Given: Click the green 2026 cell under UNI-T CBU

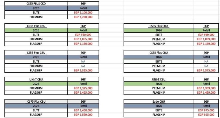Looking at the screenshot, I should click(158, 84).
